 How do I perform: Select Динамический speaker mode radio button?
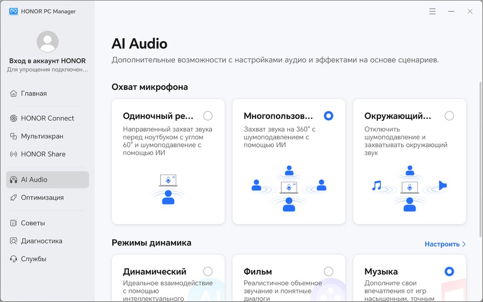(208, 271)
